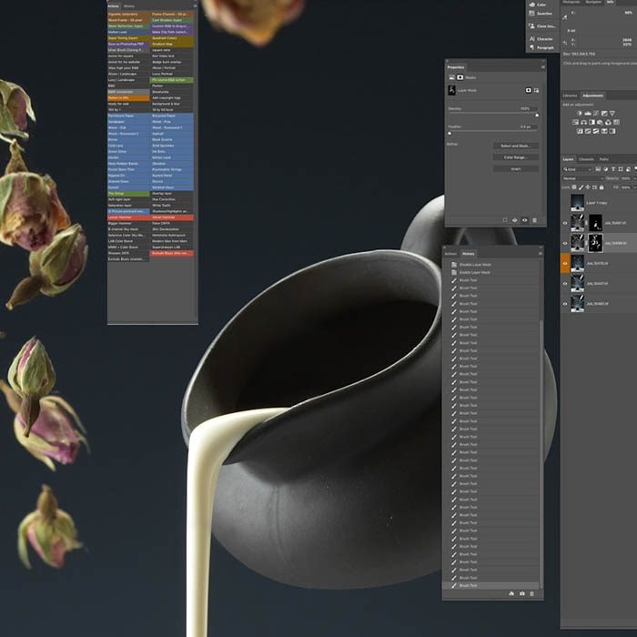
Task: Click the History panel scrollbar
Action: (x=541, y=453)
